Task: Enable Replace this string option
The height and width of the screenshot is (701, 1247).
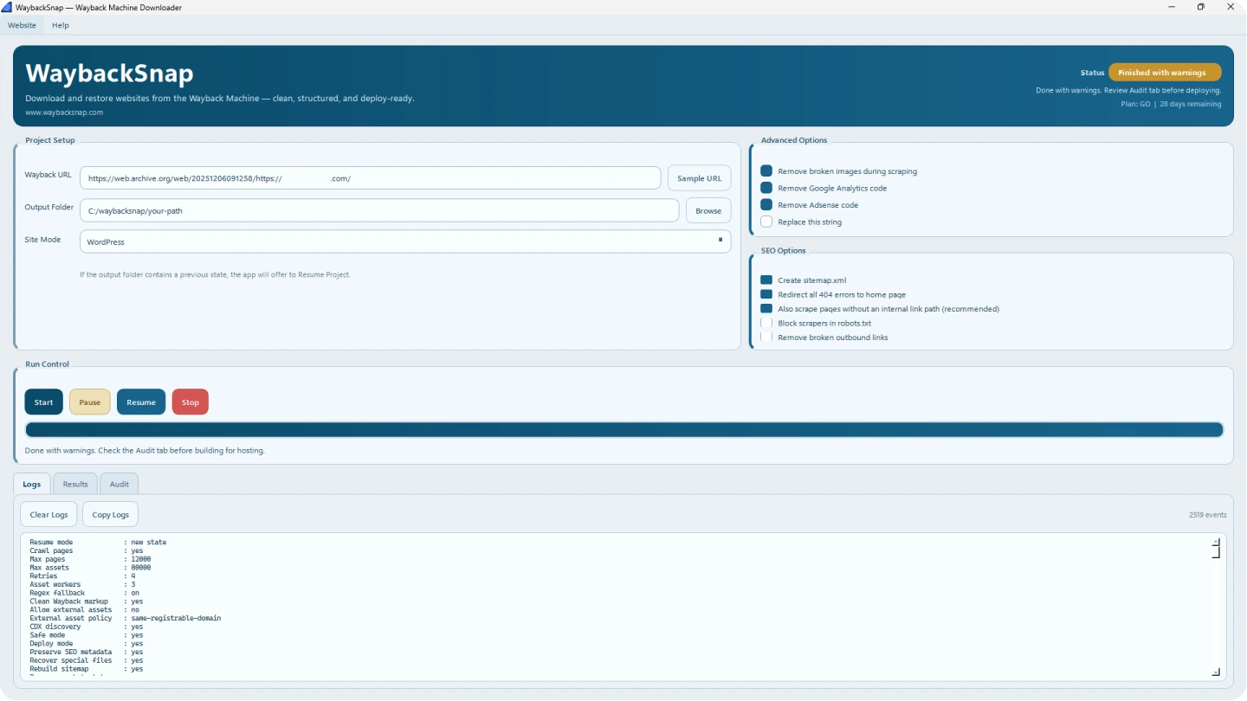Action: [766, 222]
